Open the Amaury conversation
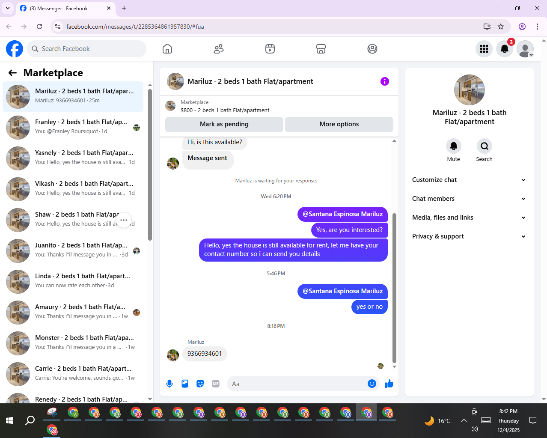 73,313
